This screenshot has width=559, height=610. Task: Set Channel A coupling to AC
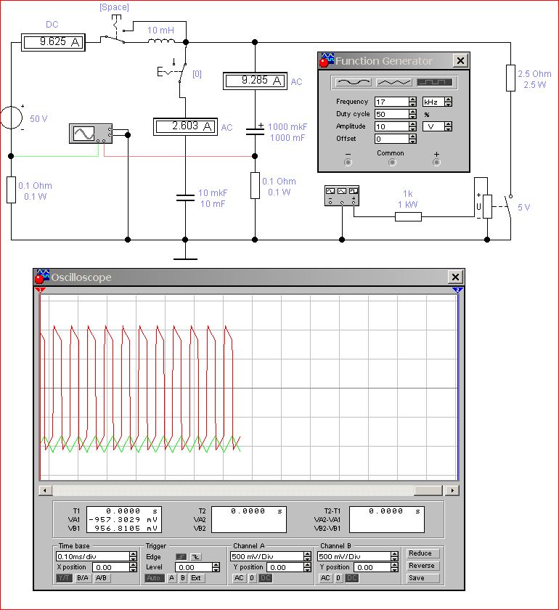click(239, 578)
